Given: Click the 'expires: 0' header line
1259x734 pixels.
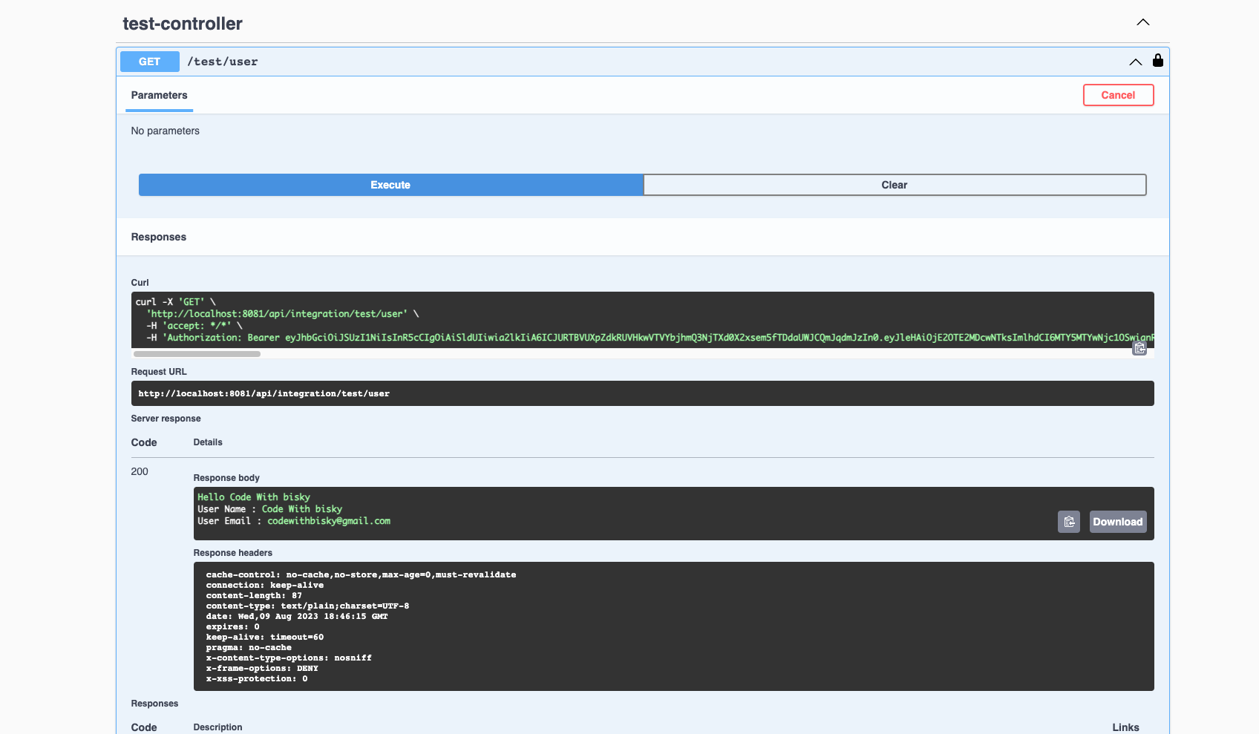Looking at the screenshot, I should coord(233,626).
